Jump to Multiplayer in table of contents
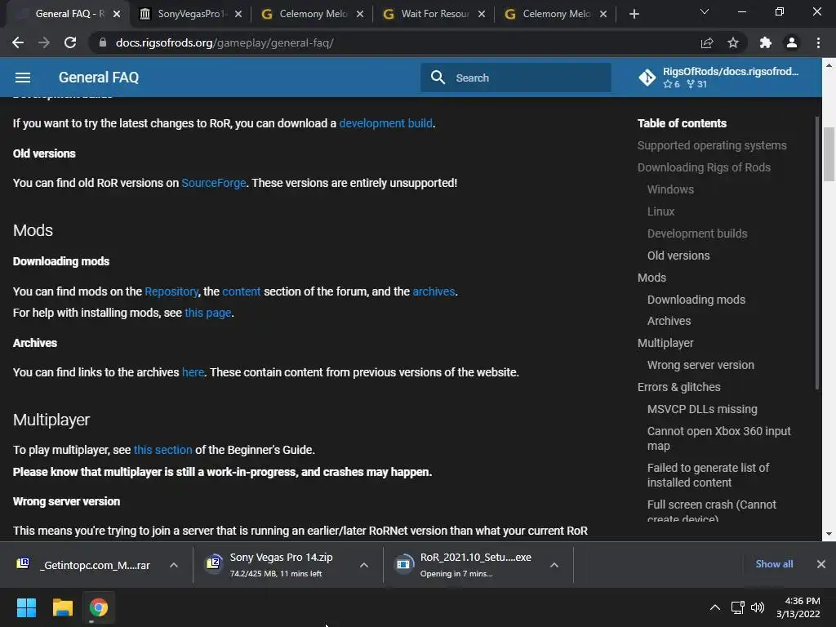The height and width of the screenshot is (627, 836). tap(665, 343)
